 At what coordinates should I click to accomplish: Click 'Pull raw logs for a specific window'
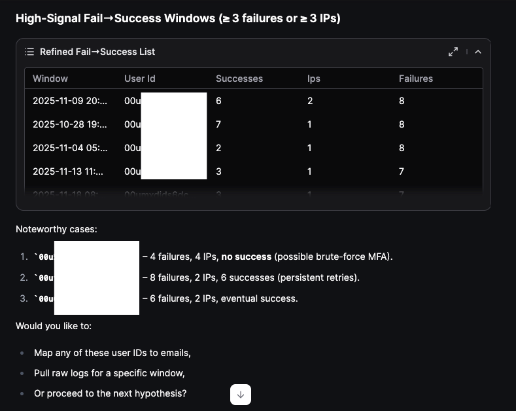pyautogui.click(x=109, y=373)
